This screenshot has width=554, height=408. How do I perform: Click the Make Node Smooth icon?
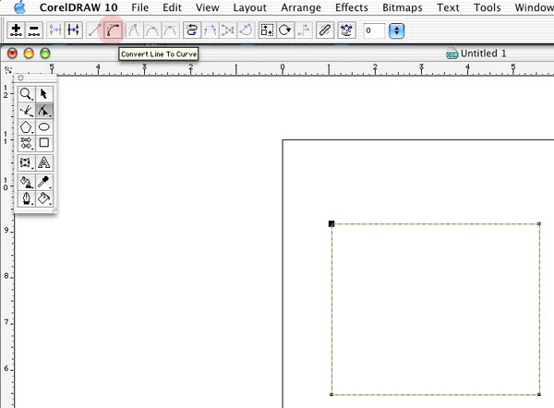(152, 30)
